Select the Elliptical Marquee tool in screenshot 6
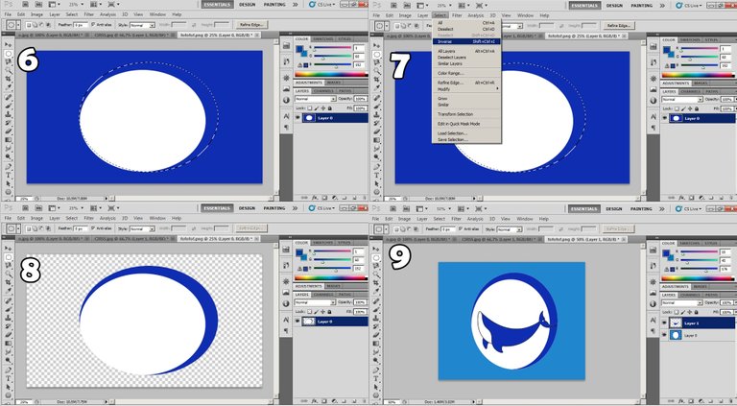Viewport: 737px width, 406px height. (x=9, y=54)
